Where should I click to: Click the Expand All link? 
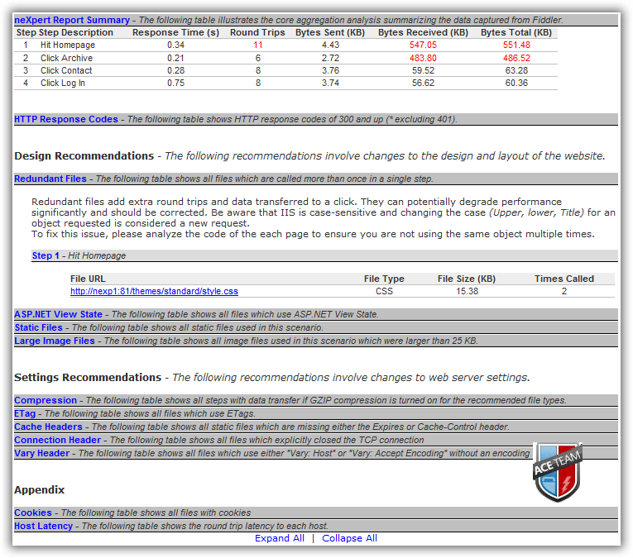(x=280, y=538)
